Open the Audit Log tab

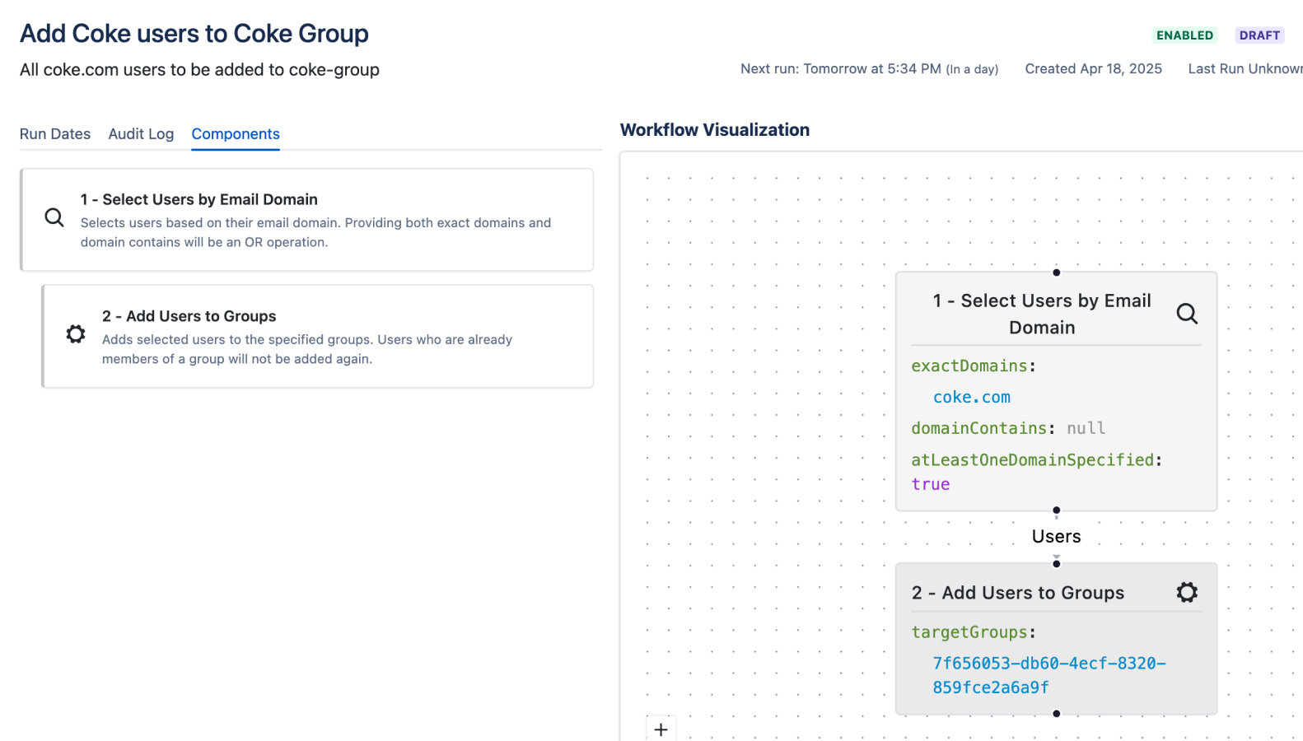[x=141, y=134]
